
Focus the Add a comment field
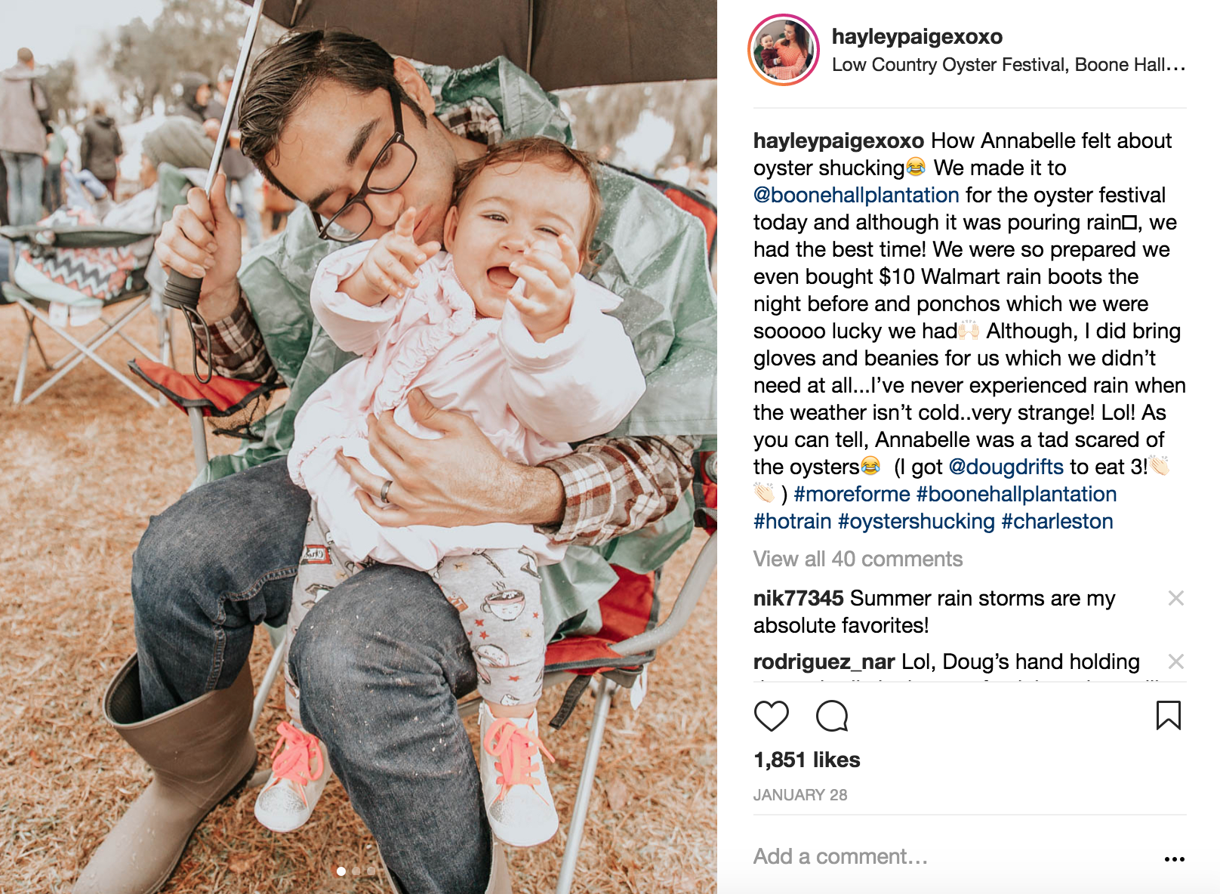point(951,856)
